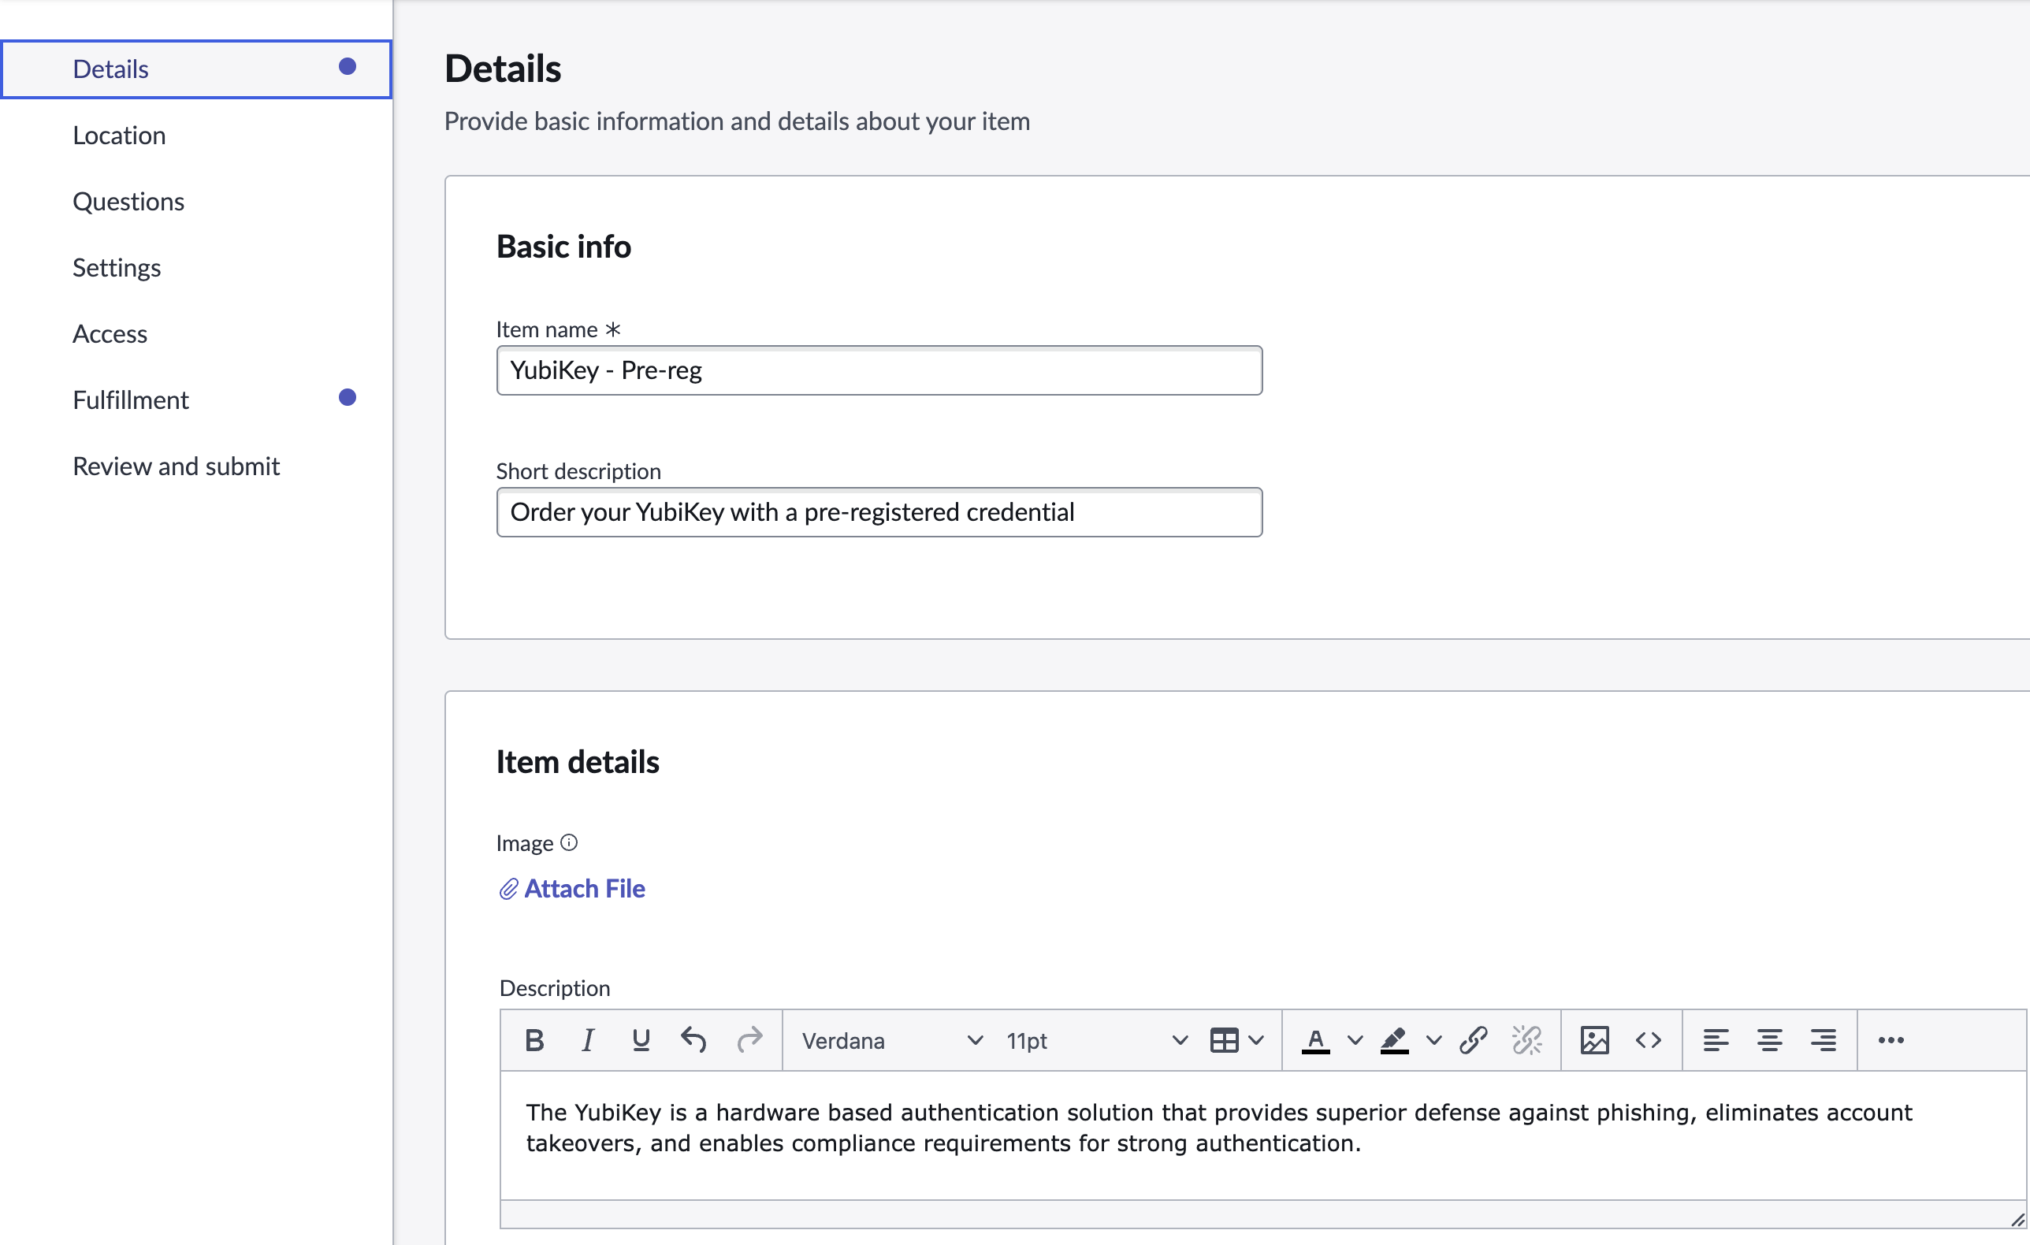Insert a link with the chain icon
Screen dimensions: 2030x1245
click(x=1473, y=1040)
